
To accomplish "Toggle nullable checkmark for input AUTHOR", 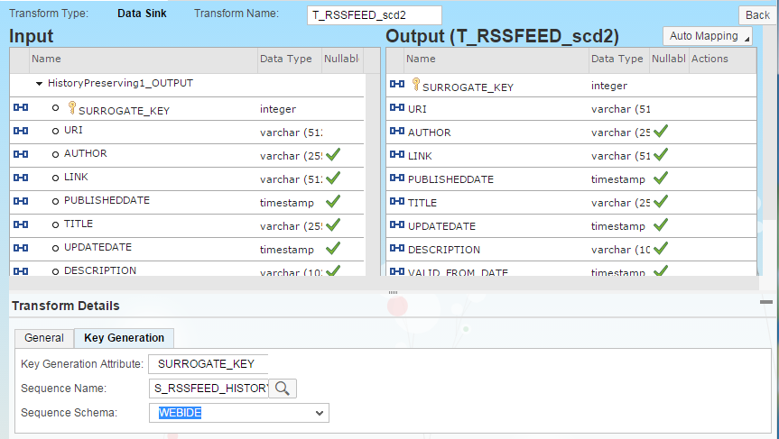I will pos(333,154).
